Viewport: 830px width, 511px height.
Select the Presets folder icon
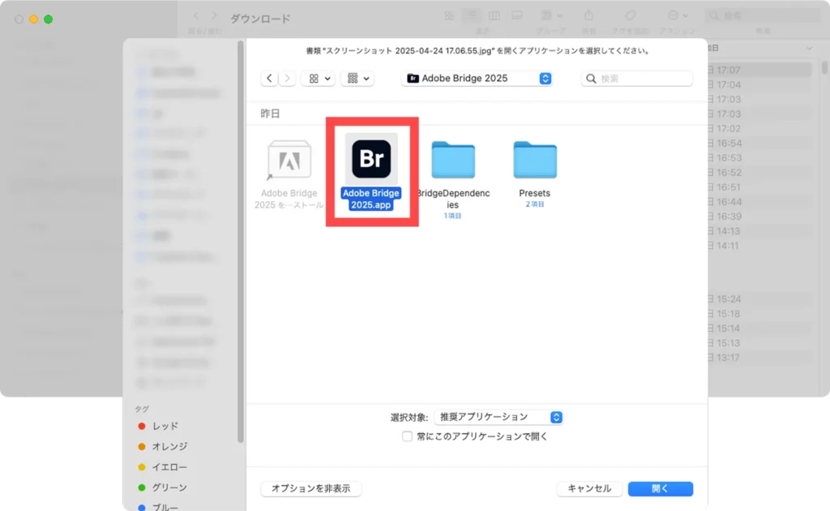(x=534, y=159)
